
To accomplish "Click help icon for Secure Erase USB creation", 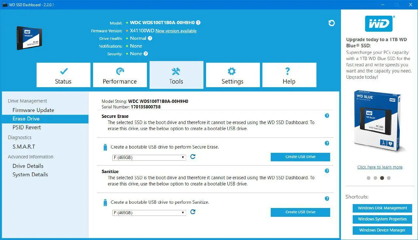I will (x=327, y=143).
